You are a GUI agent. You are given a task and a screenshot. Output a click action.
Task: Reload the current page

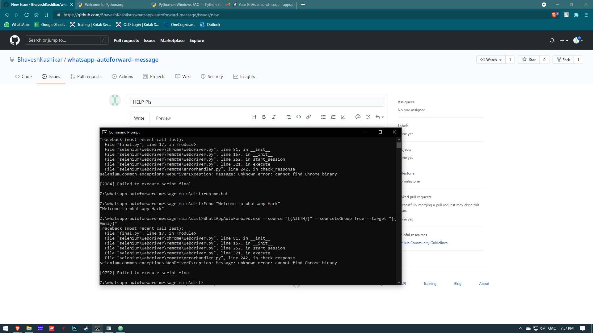coord(27,15)
